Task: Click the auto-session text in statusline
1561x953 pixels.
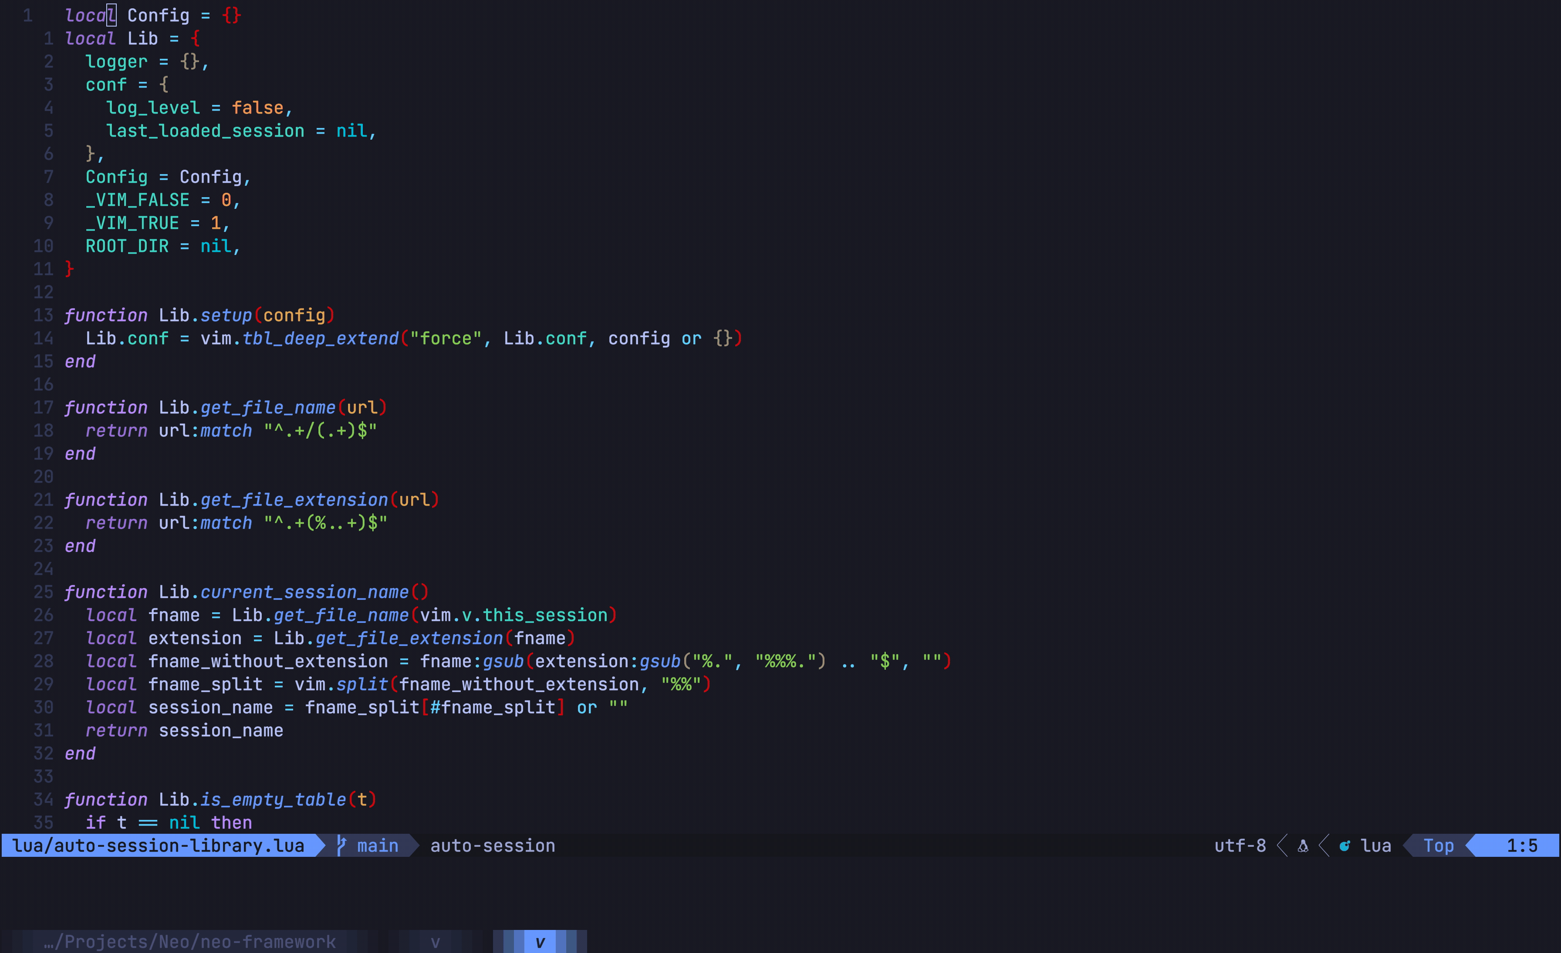Action: [x=492, y=846]
